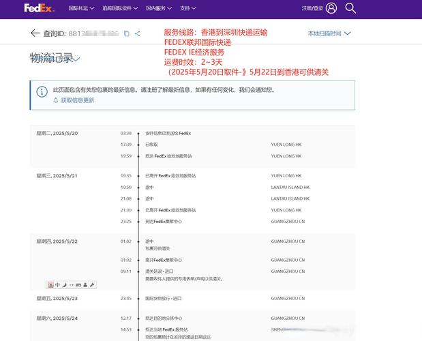Toggle the punctuation mode icon on the IME bar
Viewport: 422px width, 341px height.
[72, 285]
